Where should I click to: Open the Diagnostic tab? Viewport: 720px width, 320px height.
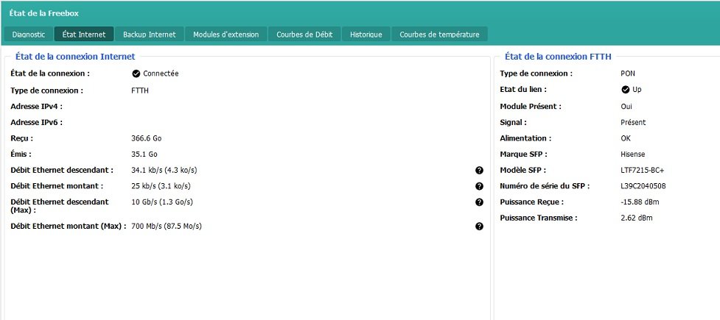coord(29,35)
